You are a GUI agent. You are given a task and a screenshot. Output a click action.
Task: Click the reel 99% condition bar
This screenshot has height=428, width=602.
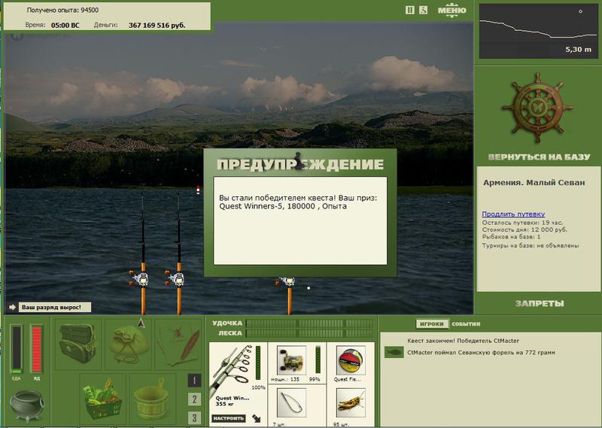318,360
